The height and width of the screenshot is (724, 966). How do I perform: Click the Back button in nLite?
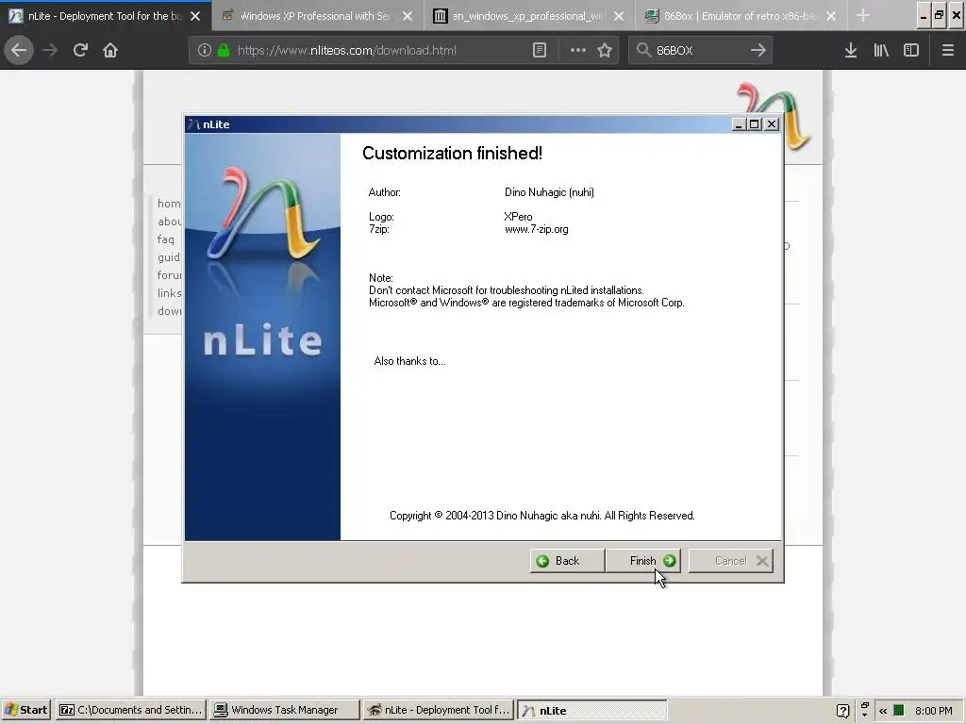pos(567,560)
